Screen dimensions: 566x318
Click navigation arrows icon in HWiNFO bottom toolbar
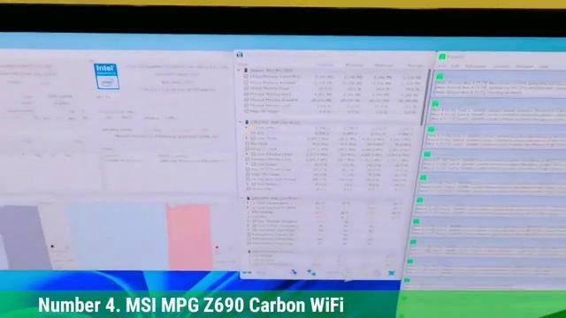click(248, 273)
